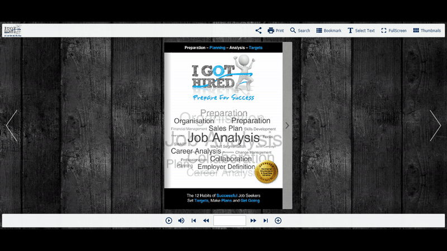The height and width of the screenshot is (251, 447).
Task: Click the 'Preparation – Planning – Analysis – Targets' header
Action: point(223,47)
